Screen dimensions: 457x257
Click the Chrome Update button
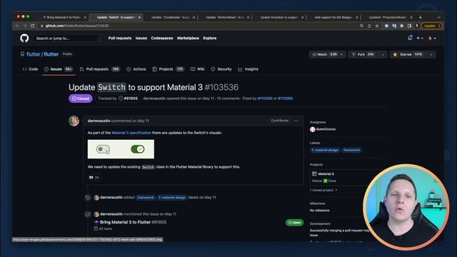431,26
